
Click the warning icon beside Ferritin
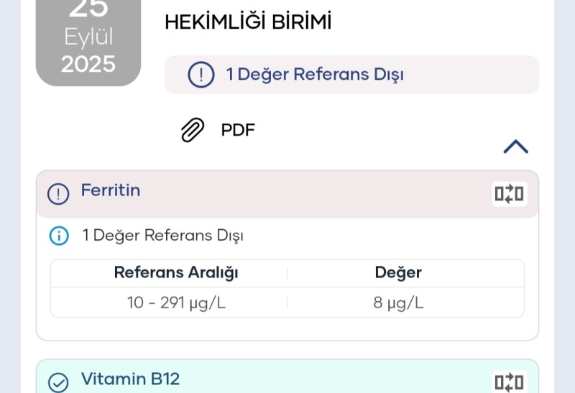58,193
